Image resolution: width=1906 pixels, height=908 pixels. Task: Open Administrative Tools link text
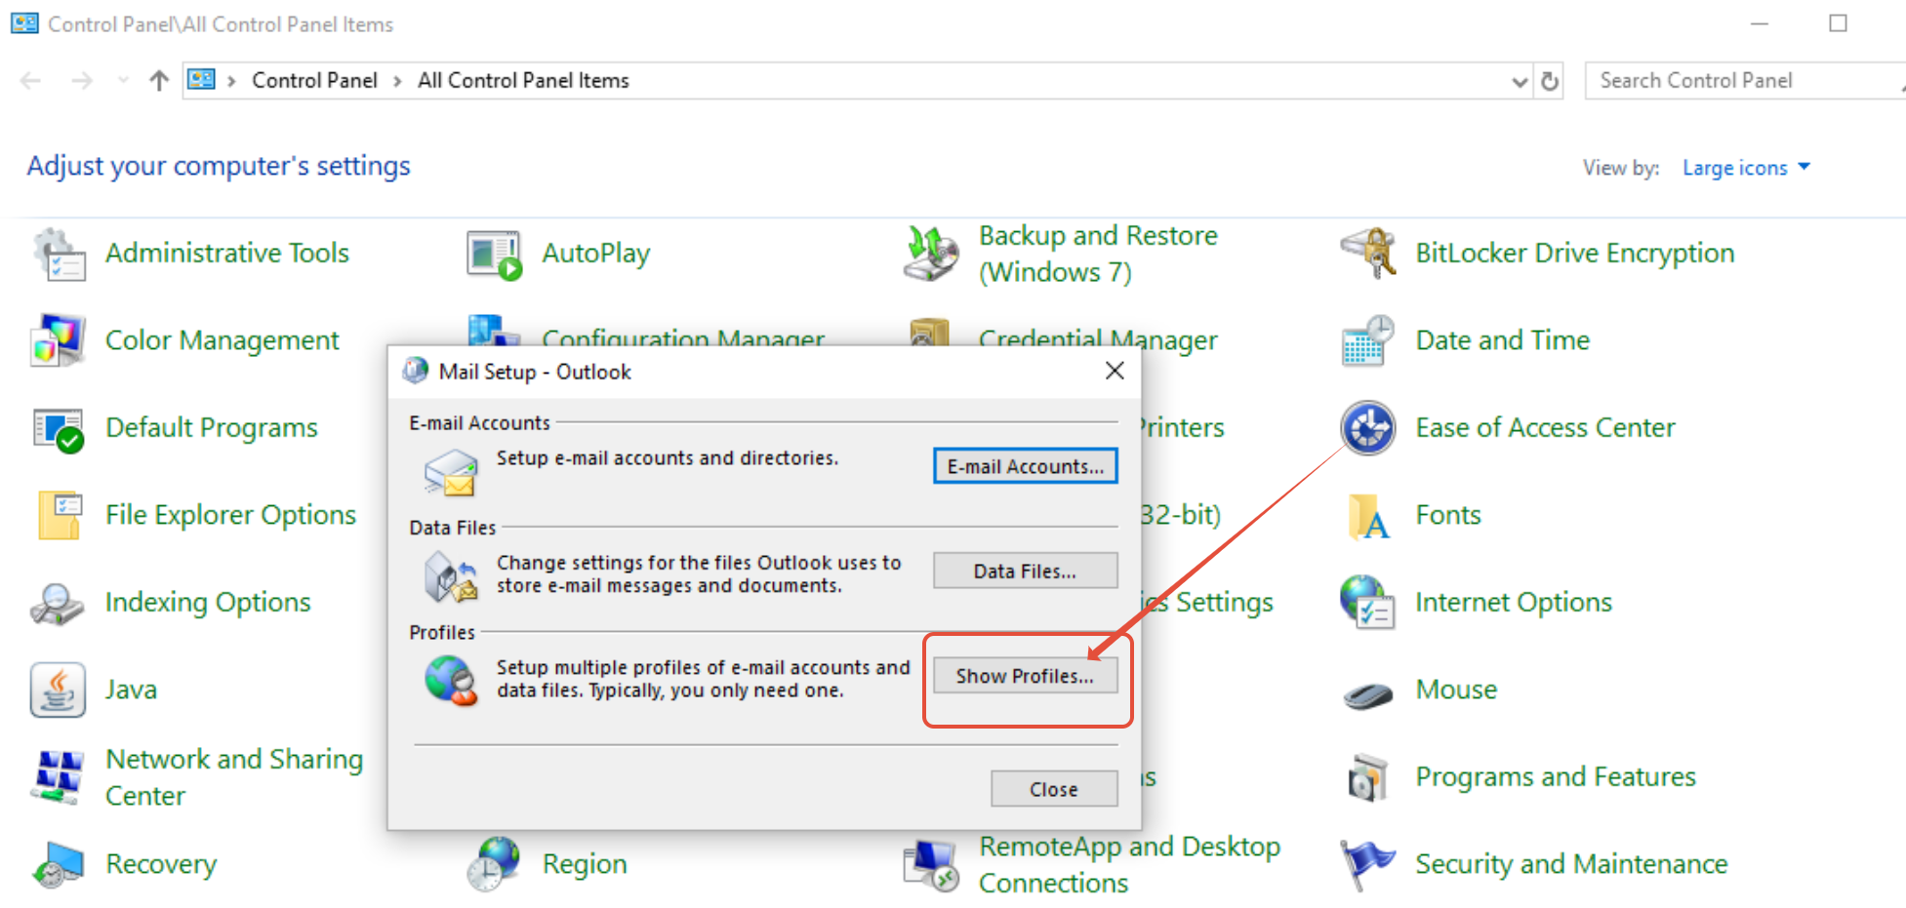[x=227, y=254]
